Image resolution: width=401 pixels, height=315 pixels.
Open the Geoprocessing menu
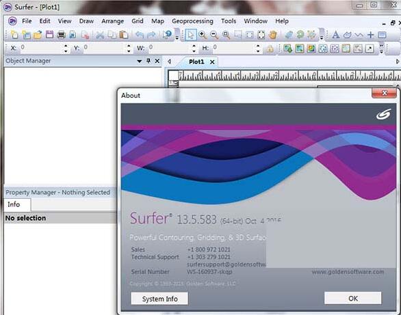pyautogui.click(x=192, y=21)
